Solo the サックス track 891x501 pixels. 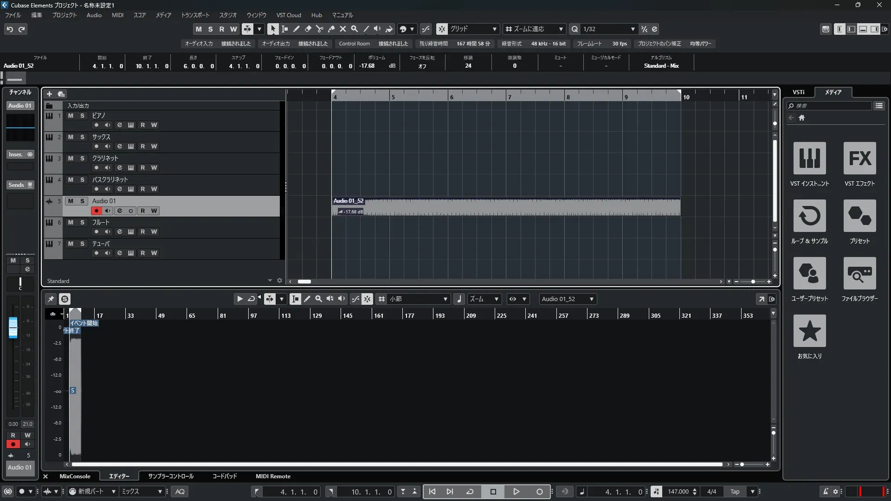coord(82,137)
